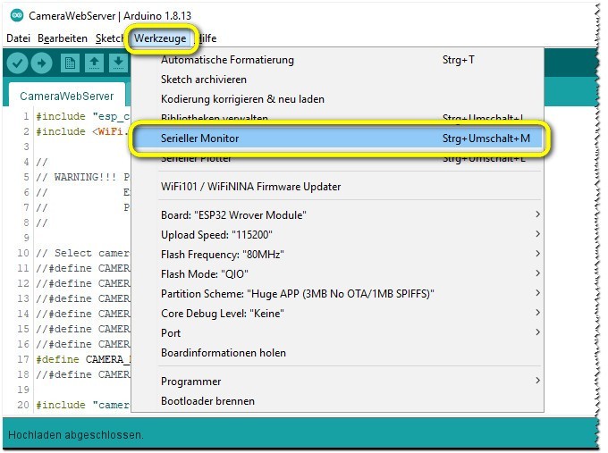
Task: Click code line 5 // WARNING!!!
Action: point(82,178)
